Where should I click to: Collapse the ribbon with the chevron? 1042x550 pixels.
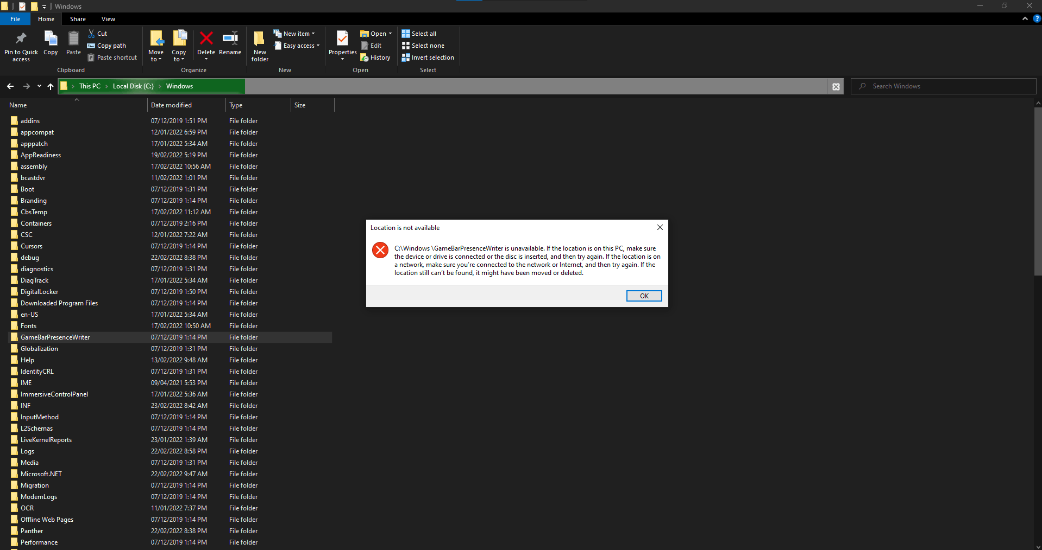point(1025,18)
